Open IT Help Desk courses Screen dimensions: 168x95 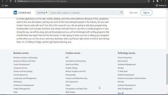[x=123, y=71]
